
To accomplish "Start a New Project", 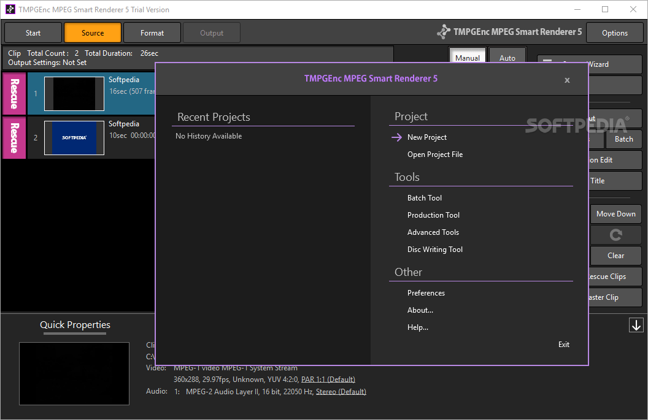I will (x=427, y=137).
